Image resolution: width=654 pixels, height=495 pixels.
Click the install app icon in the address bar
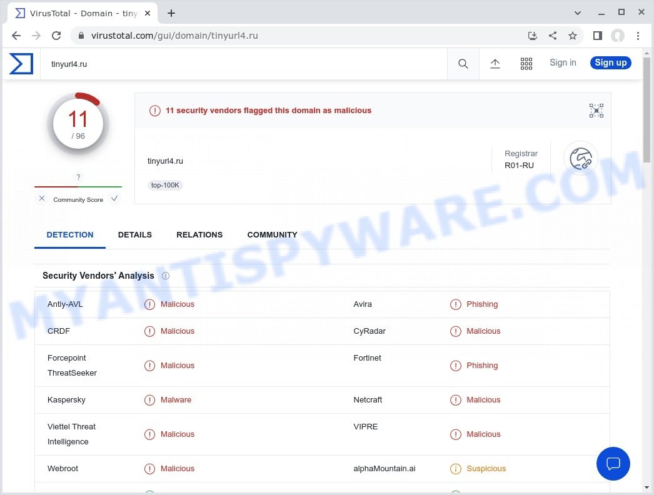tap(533, 36)
